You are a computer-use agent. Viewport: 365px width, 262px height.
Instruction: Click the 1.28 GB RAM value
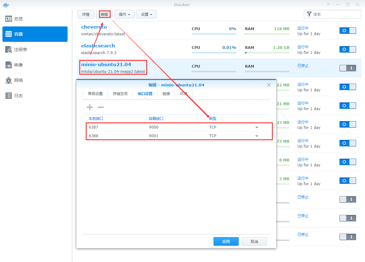(281, 47)
